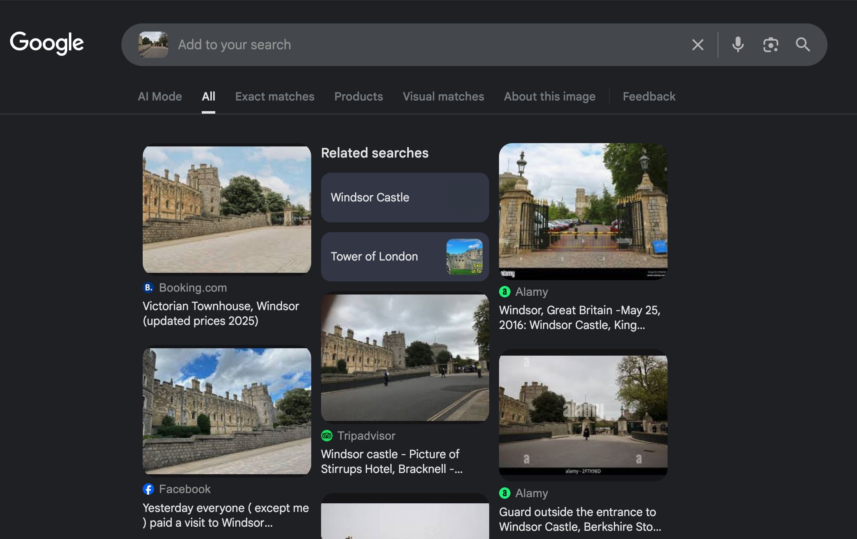857x539 pixels.
Task: Open 'Windsor castle - Picture of Stirrups Hotel' link
Action: (392, 461)
